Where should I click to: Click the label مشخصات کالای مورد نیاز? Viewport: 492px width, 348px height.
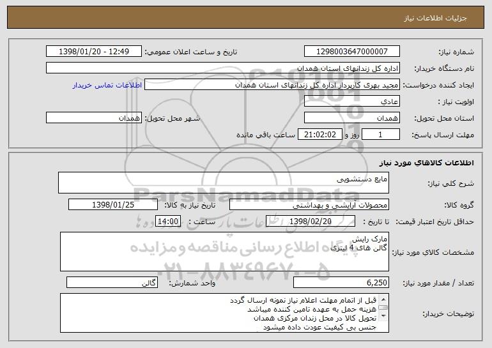[433, 252]
